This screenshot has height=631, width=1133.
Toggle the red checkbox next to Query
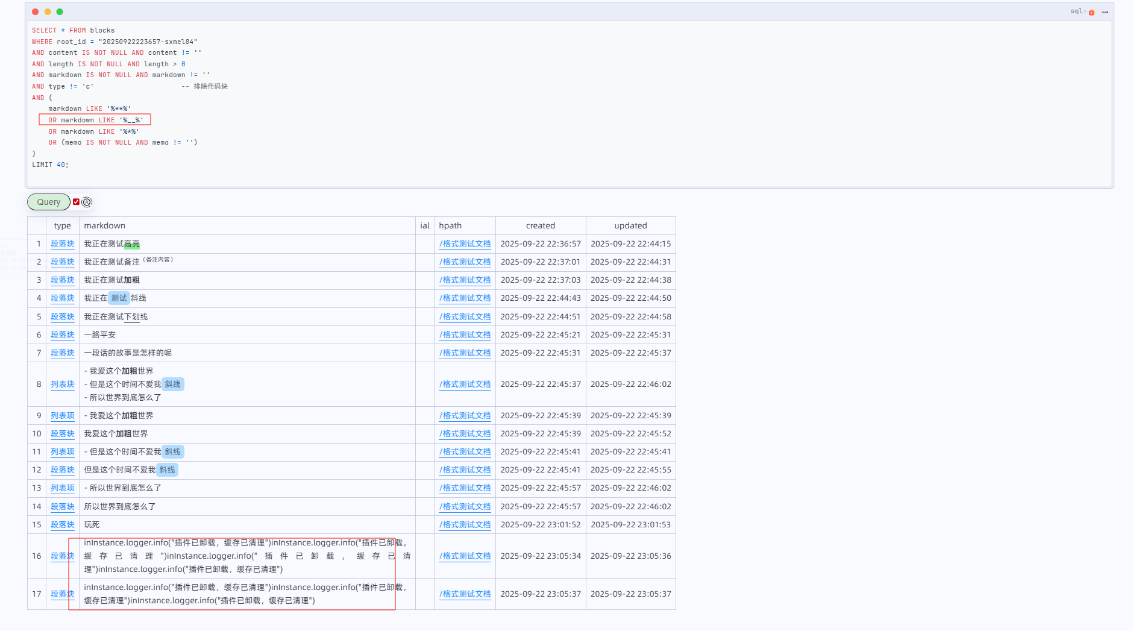click(x=76, y=202)
